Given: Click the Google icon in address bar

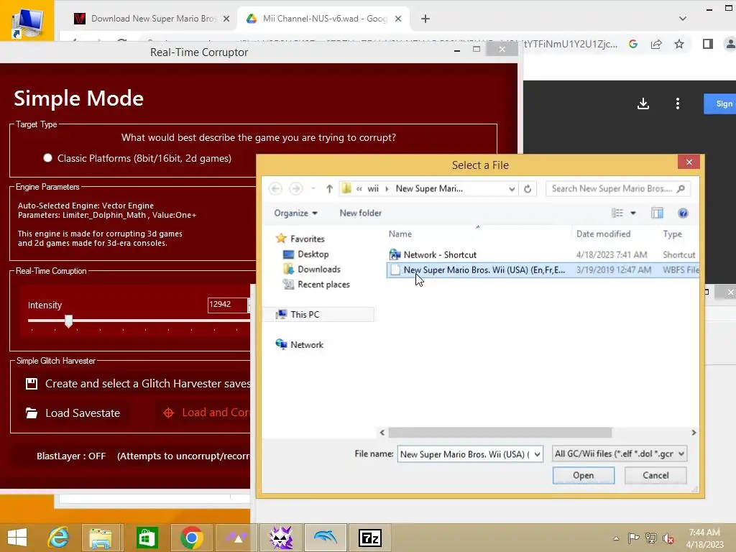Looking at the screenshot, I should [633, 44].
